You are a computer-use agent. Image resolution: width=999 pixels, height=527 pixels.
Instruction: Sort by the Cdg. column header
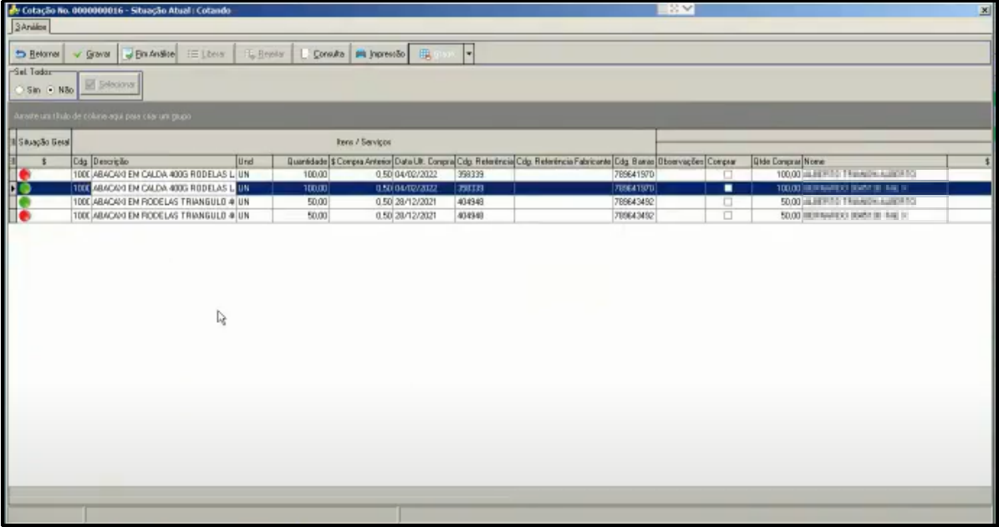(82, 161)
